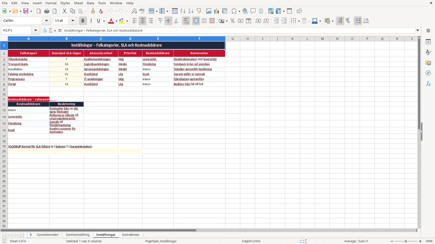
Task: Open the AutoFilter tool
Action: [x=199, y=11]
